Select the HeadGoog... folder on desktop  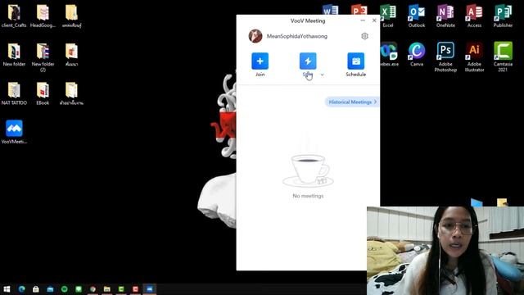(x=43, y=16)
